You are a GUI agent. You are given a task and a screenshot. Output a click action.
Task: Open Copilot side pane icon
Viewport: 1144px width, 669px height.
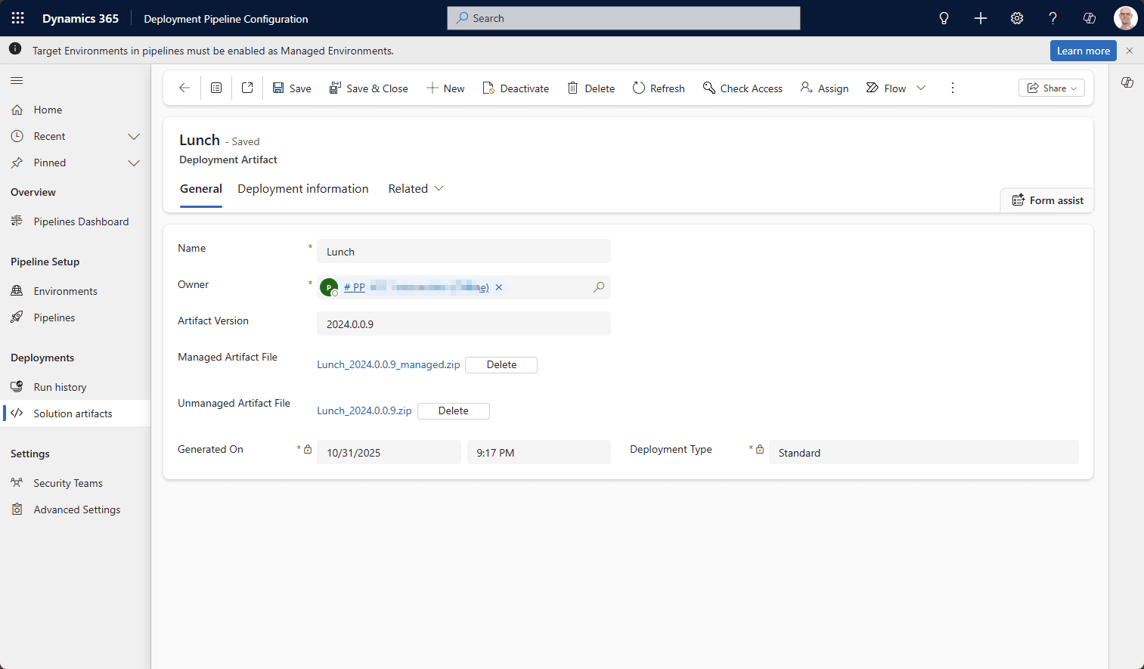pos(1127,82)
